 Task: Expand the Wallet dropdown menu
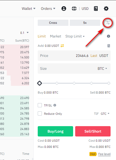pos(28,9)
